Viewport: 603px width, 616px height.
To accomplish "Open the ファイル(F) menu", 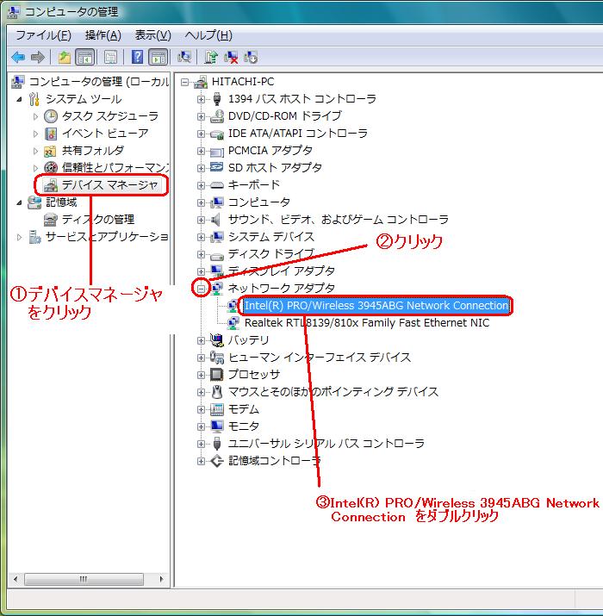I will point(43,35).
